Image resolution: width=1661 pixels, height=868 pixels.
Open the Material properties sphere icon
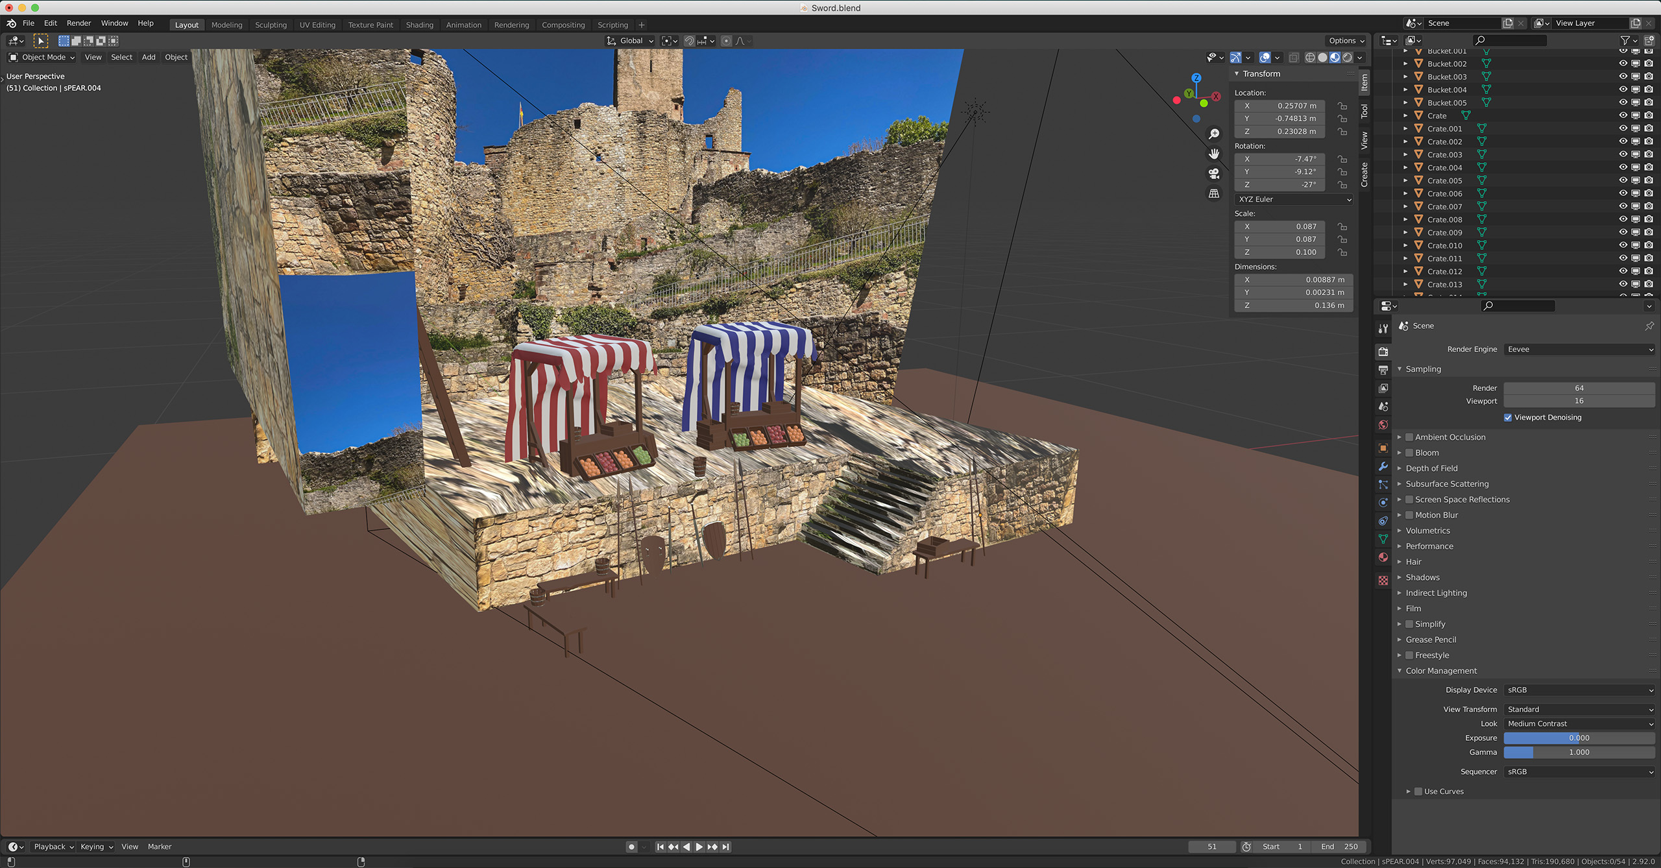tap(1383, 557)
